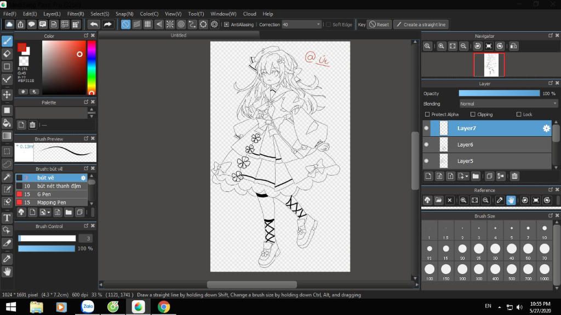The width and height of the screenshot is (561, 315).
Task: Open the Windows Start menu
Action: [11, 307]
